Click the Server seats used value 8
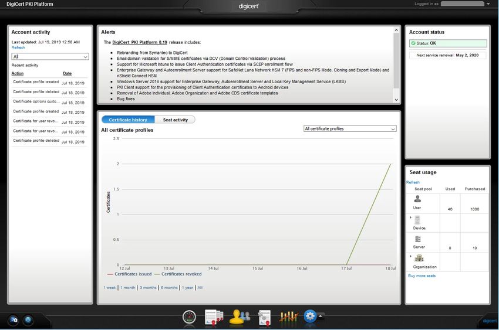The height and width of the screenshot is (330, 499). pyautogui.click(x=450, y=248)
